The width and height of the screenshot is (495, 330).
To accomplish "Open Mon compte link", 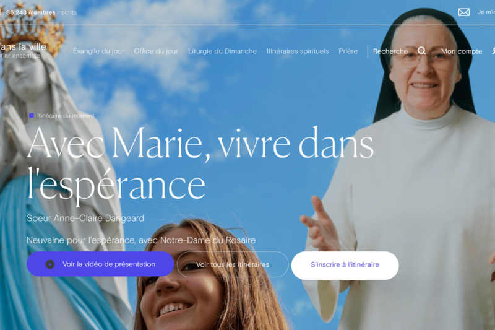I will (x=462, y=51).
